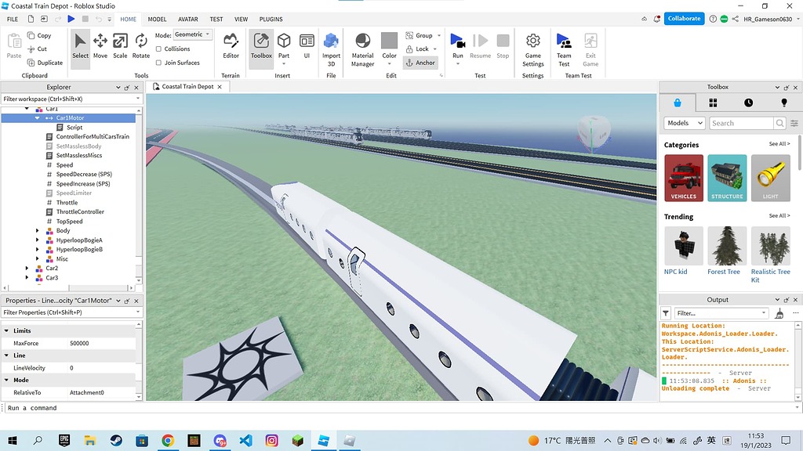Click the Run a command bar
803x451 pixels.
pyautogui.click(x=399, y=408)
